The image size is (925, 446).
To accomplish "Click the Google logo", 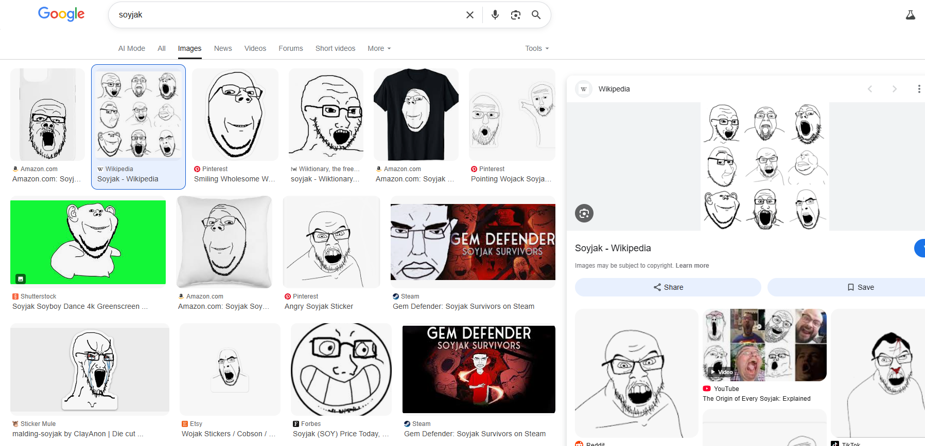I will click(61, 14).
